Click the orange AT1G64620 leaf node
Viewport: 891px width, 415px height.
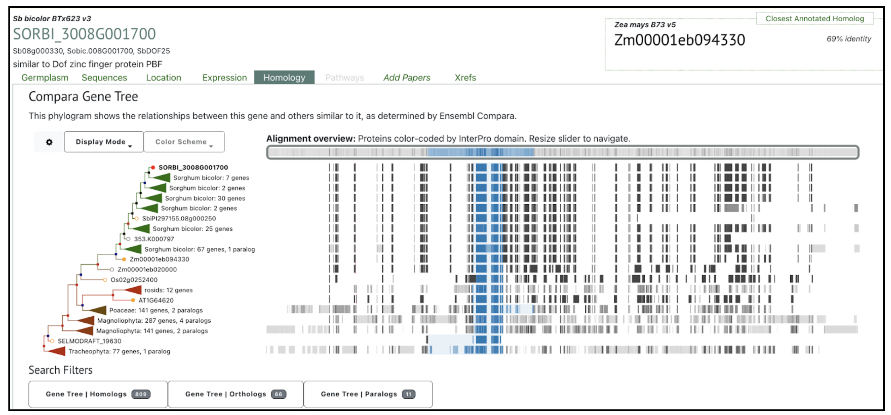pos(133,300)
